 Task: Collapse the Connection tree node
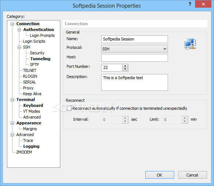pyautogui.click(x=12, y=24)
